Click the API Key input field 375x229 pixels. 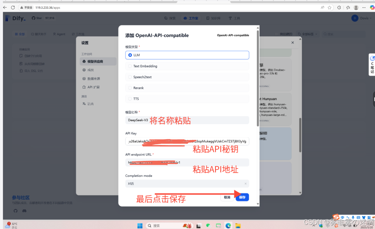click(x=187, y=141)
